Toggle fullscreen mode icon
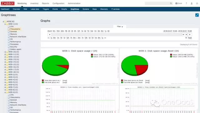Screen dimensions: 200x113 point(197,15)
